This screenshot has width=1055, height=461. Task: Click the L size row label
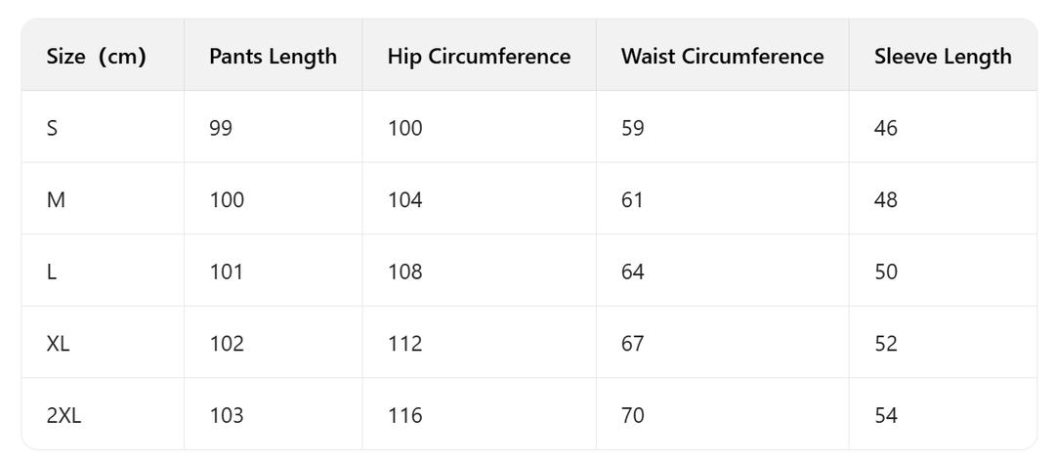[52, 272]
